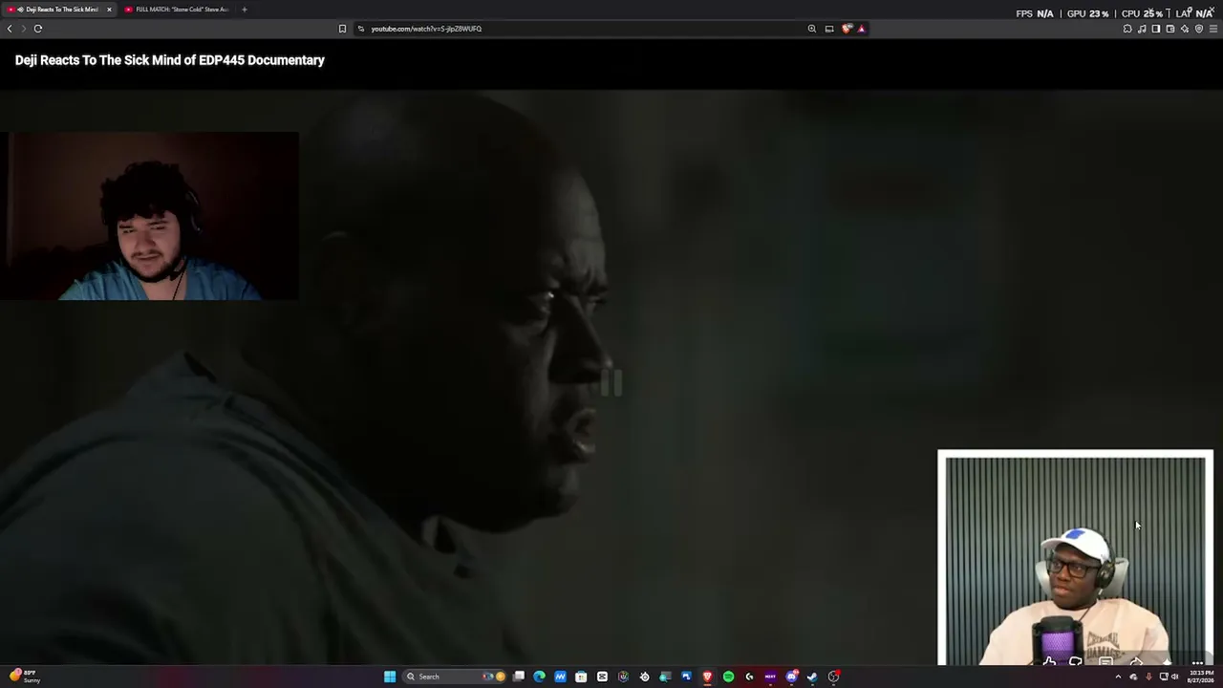Viewport: 1223px width, 688px height.
Task: Open the media playlist music note icon
Action: (x=1142, y=29)
